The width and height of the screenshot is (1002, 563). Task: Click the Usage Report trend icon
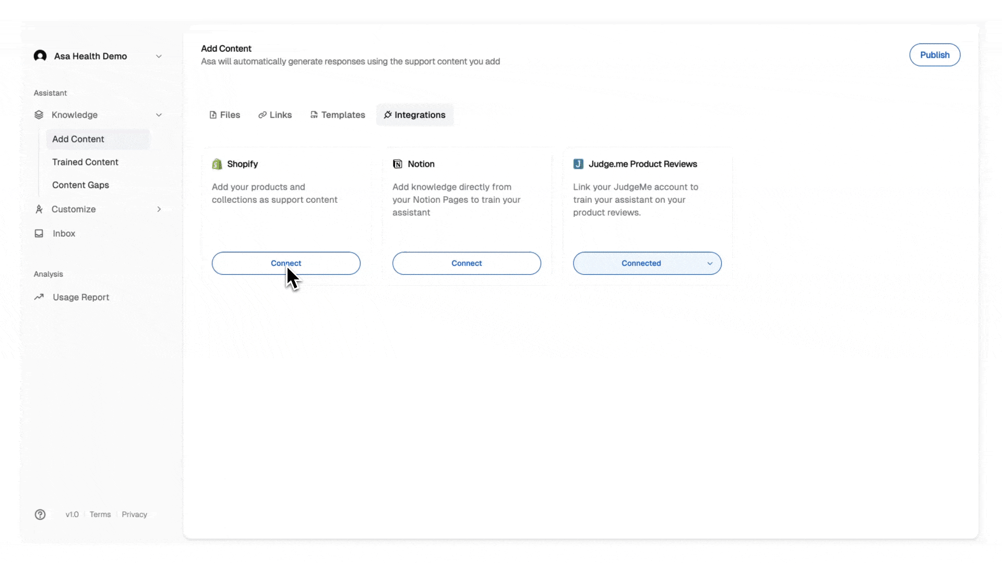(39, 297)
